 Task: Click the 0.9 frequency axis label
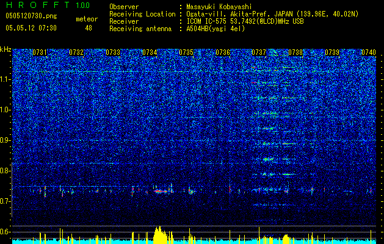point(5,140)
